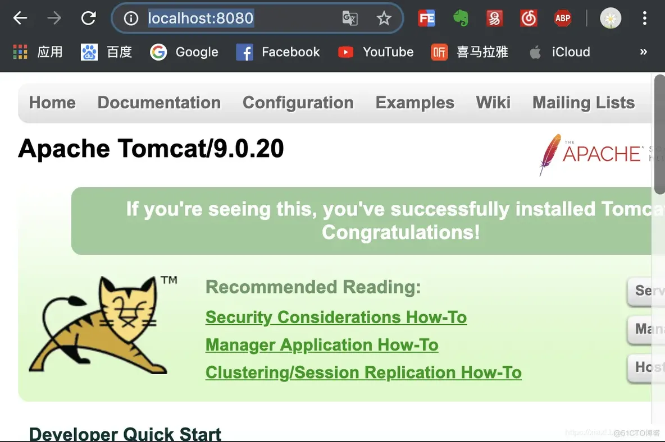
Task: Open the Facebook bookmark
Action: point(278,52)
